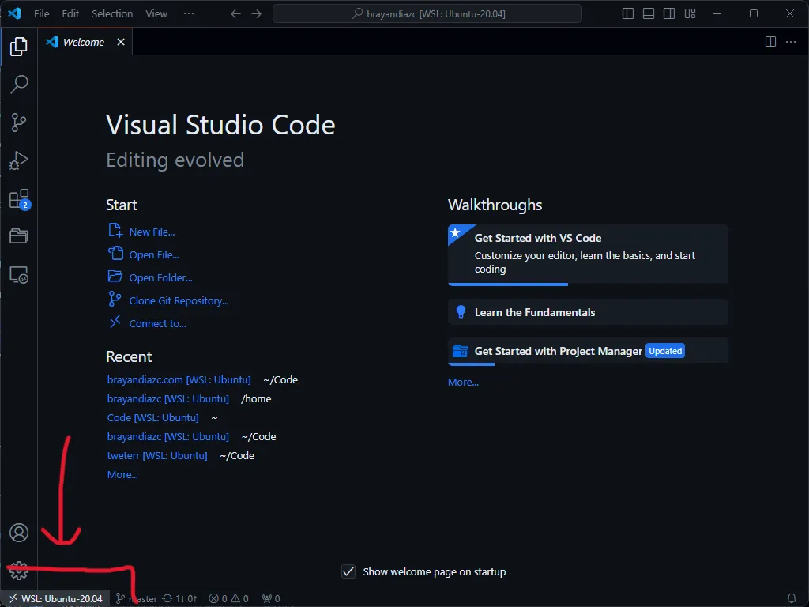The width and height of the screenshot is (809, 607).
Task: Go forward with the right arrow
Action: tap(257, 14)
